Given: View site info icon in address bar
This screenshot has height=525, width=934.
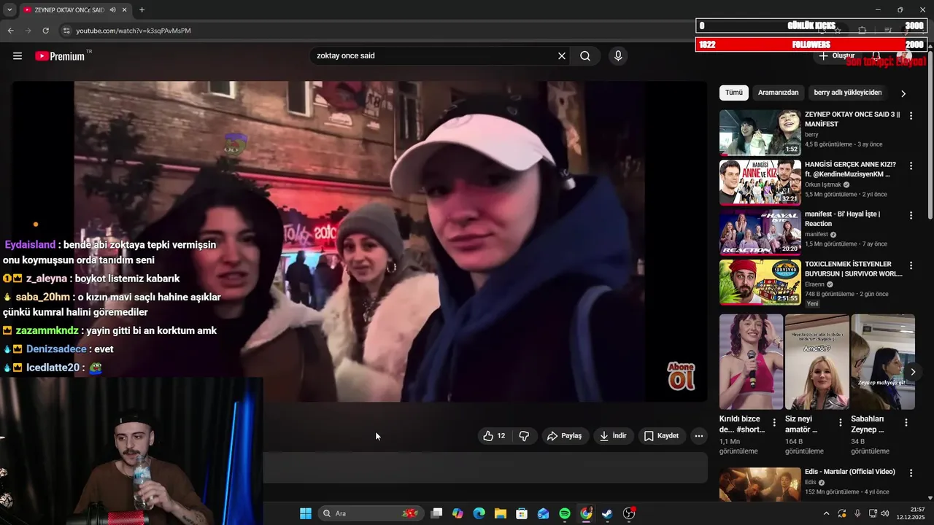Looking at the screenshot, I should click(66, 31).
